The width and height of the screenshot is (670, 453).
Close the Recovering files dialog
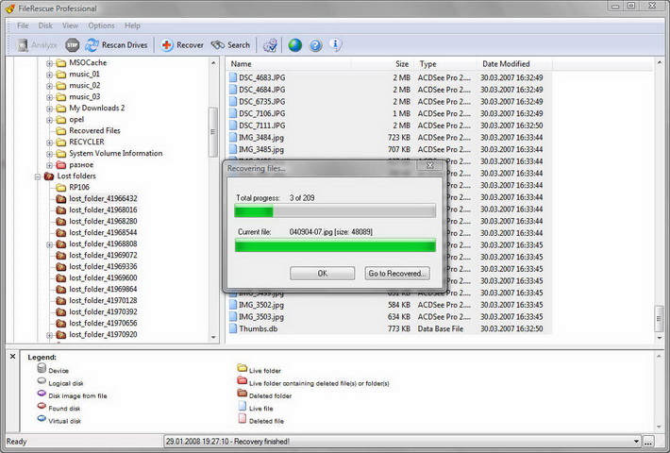(x=430, y=165)
